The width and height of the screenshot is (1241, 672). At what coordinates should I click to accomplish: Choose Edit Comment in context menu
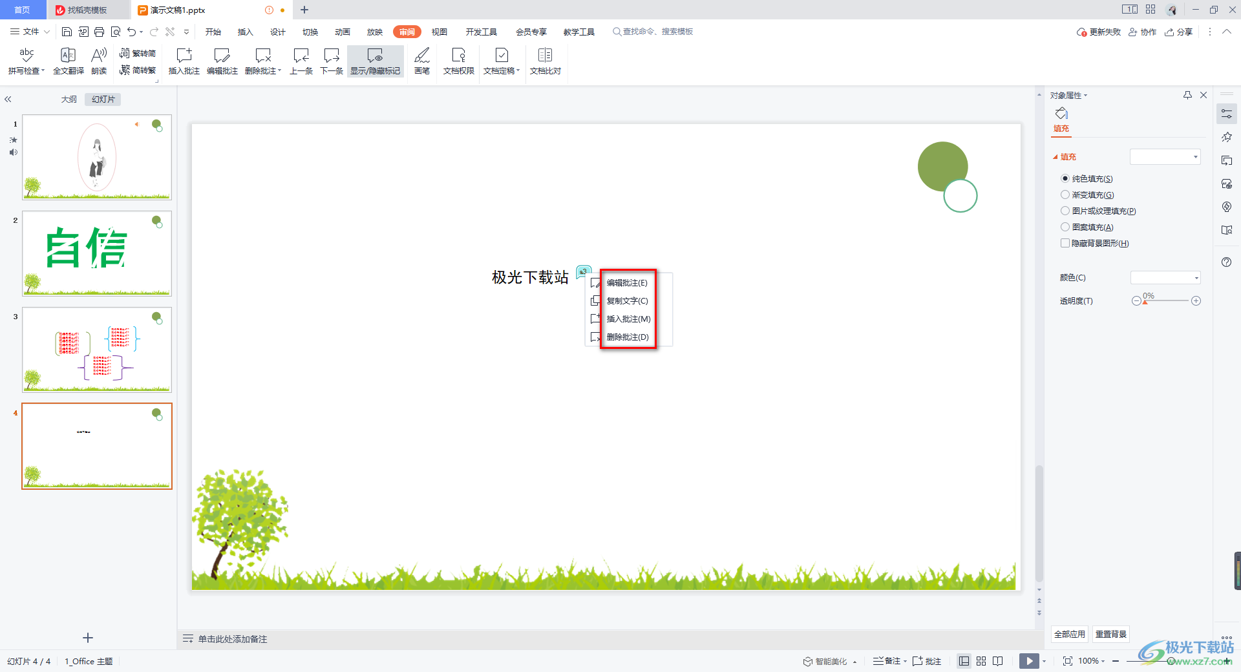pyautogui.click(x=628, y=282)
